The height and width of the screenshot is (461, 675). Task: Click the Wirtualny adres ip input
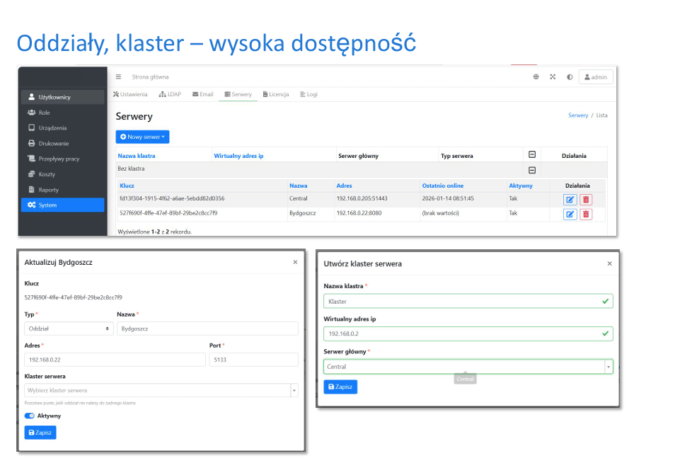point(468,334)
